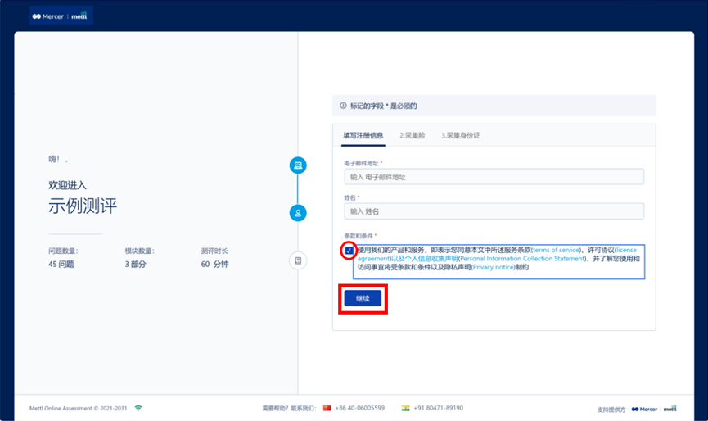The width and height of the screenshot is (708, 421).
Task: Click the computer system-check step icon
Action: 298,165
